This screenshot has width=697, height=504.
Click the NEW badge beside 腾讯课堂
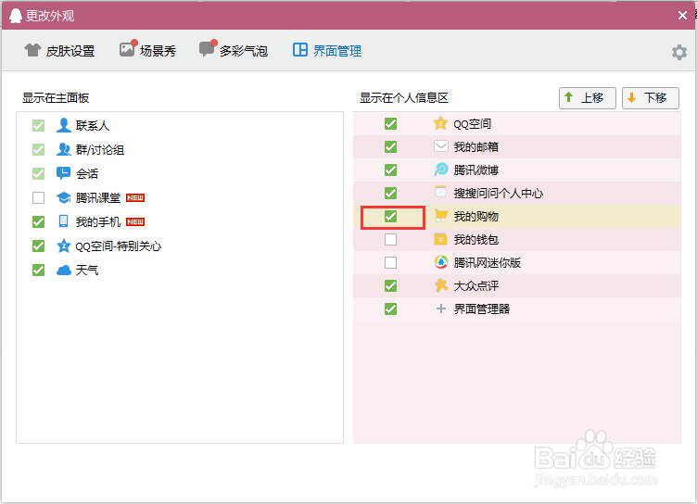[135, 197]
